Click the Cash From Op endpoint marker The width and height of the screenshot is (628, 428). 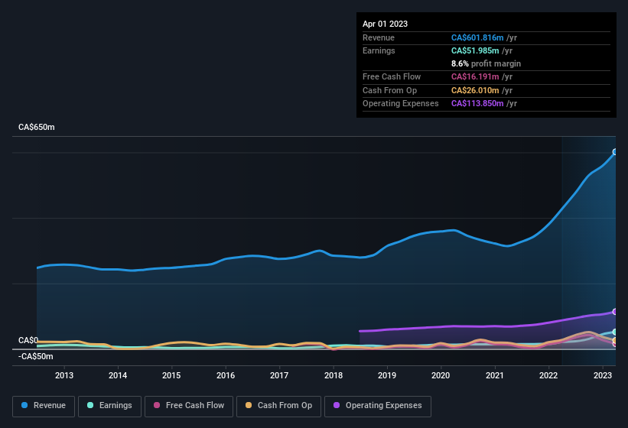click(615, 340)
